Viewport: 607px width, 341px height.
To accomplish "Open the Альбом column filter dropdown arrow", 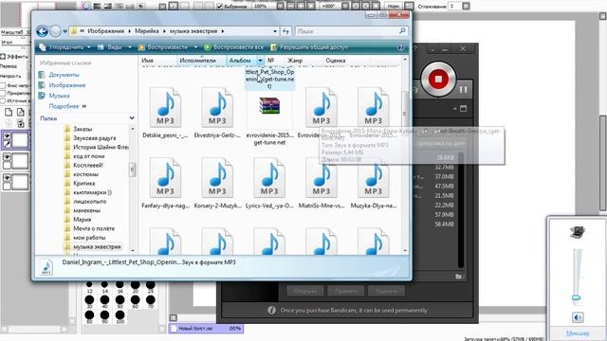I will (260, 61).
